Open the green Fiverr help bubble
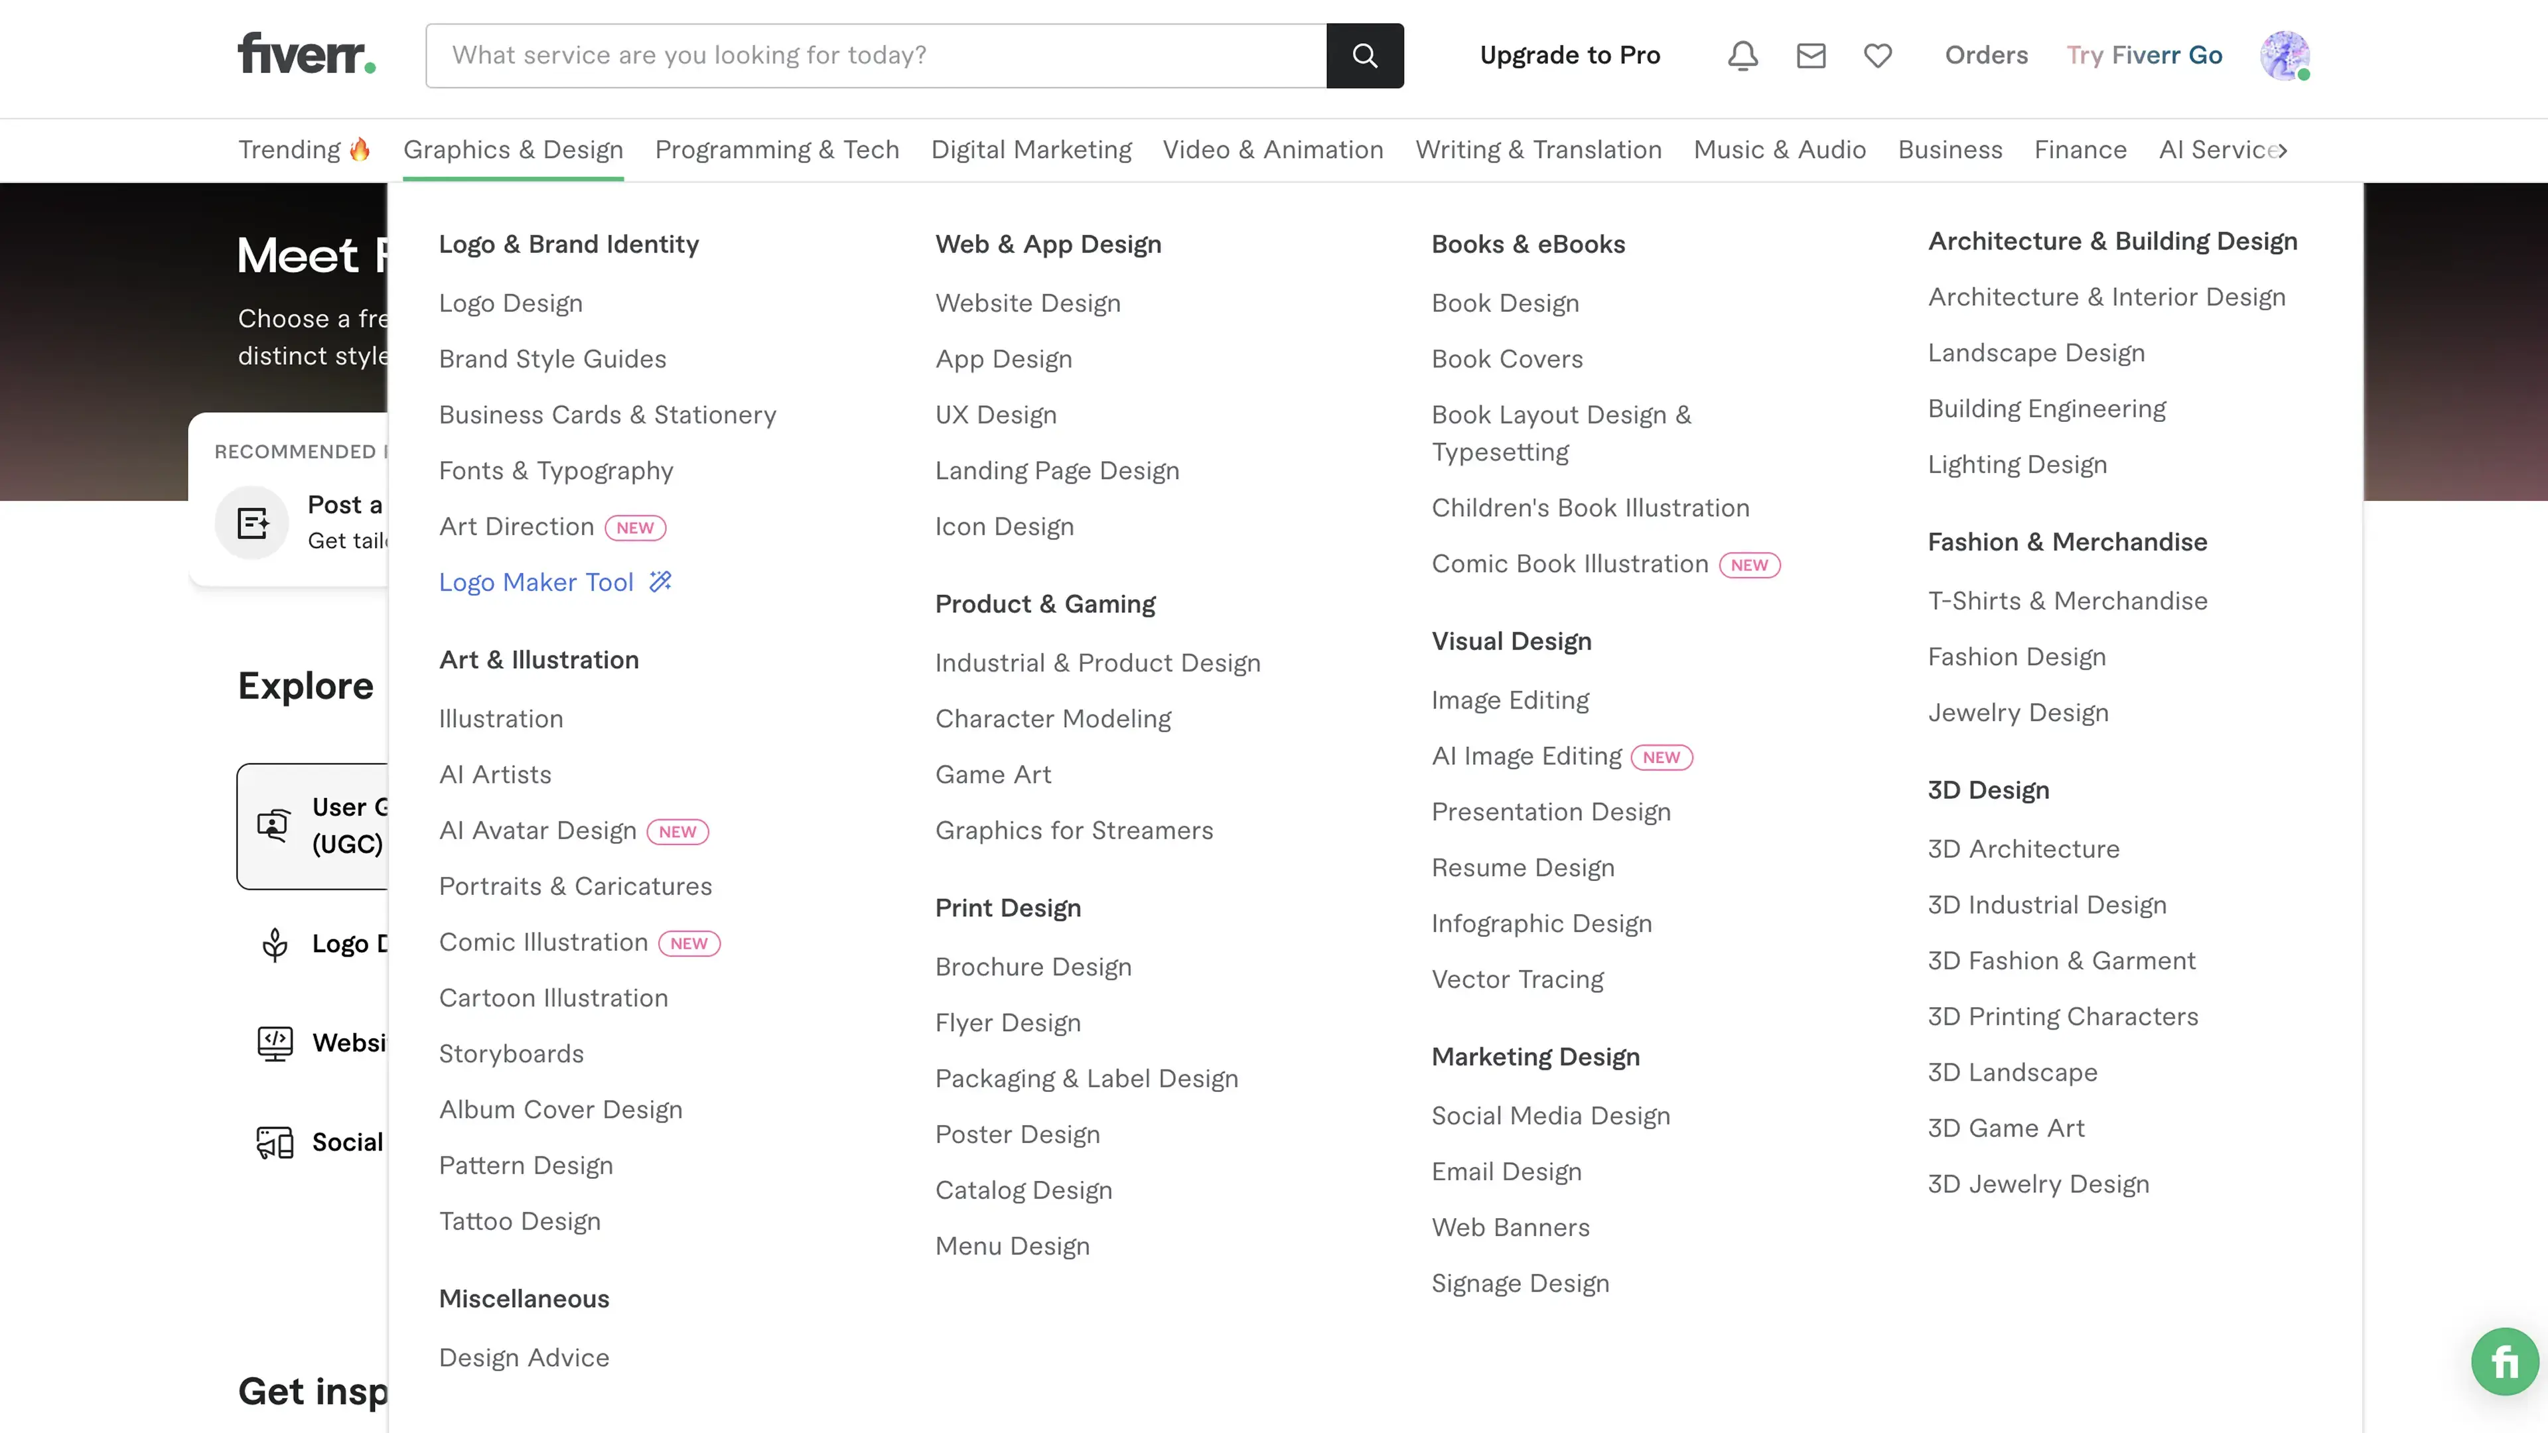The image size is (2548, 1433). [x=2504, y=1362]
